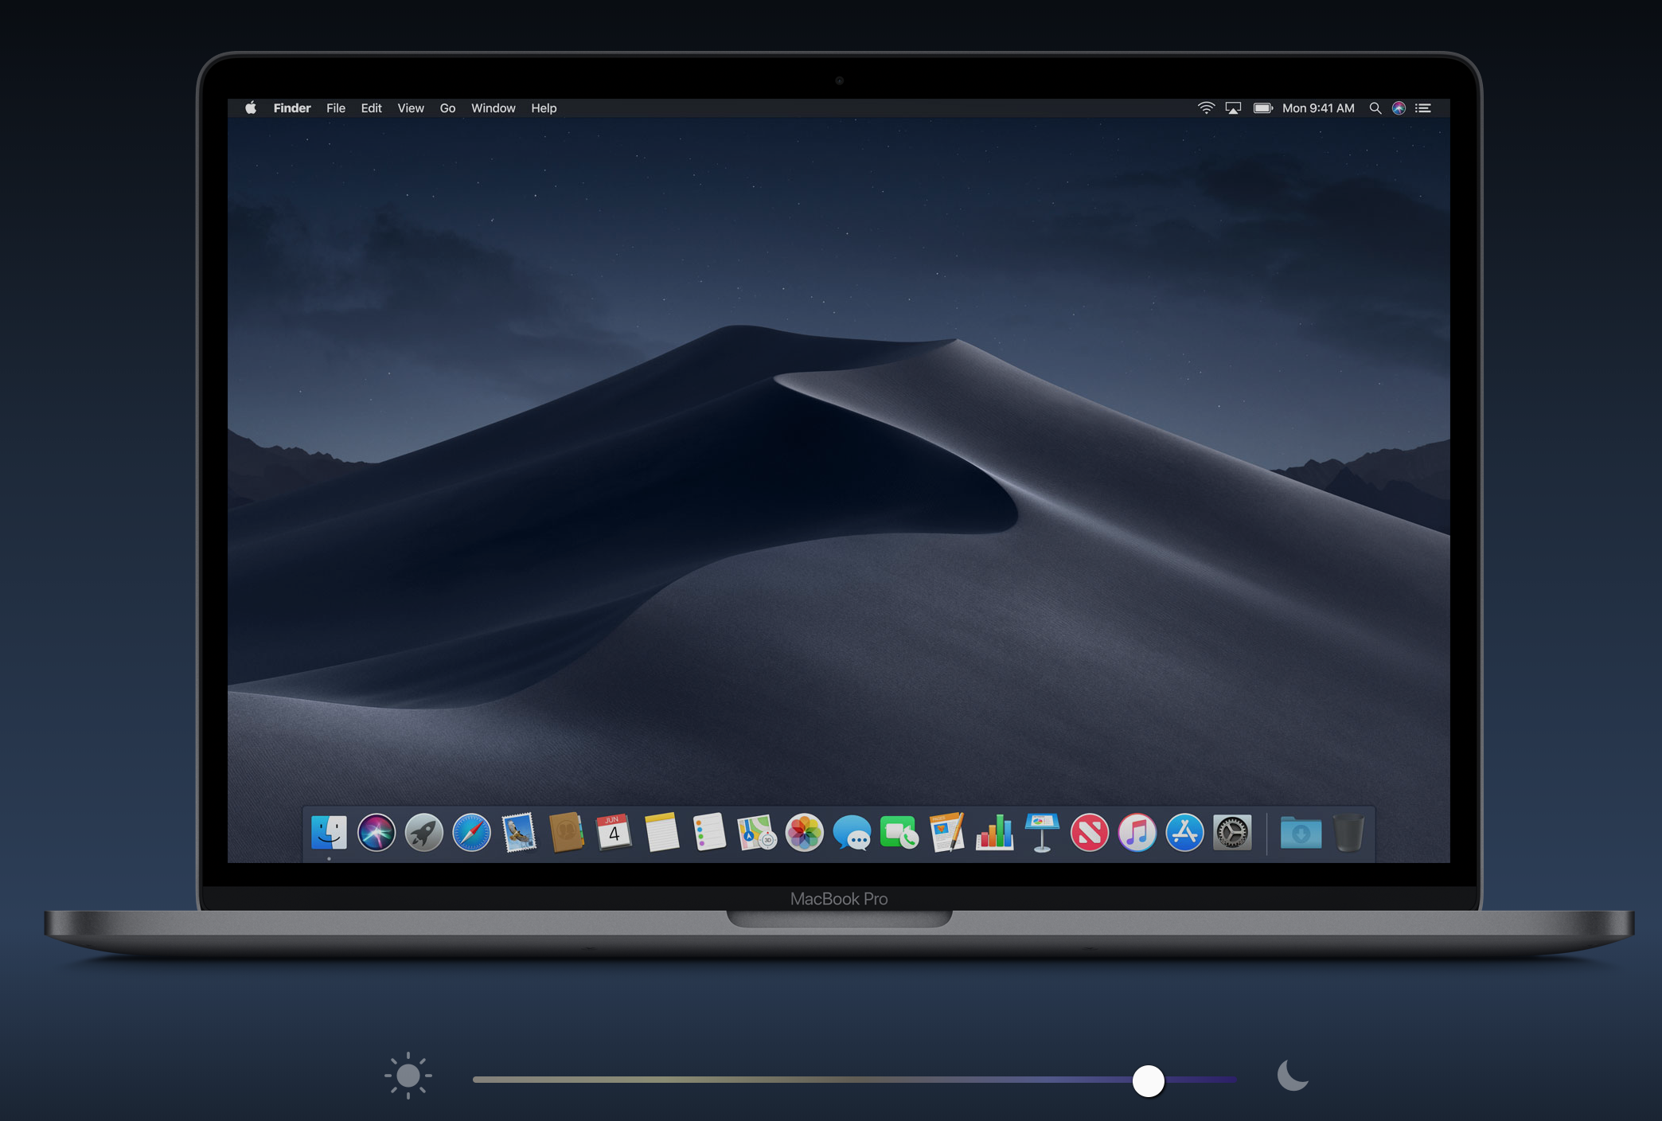The height and width of the screenshot is (1121, 1662).
Task: Open the Maps icon in Dock
Action: point(756,833)
